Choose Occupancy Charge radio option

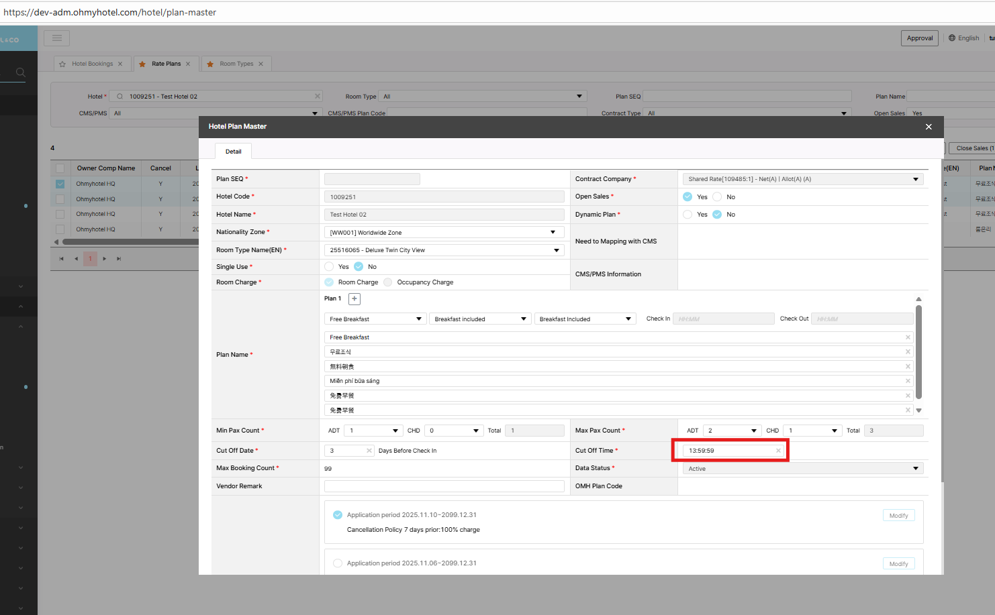click(x=388, y=282)
